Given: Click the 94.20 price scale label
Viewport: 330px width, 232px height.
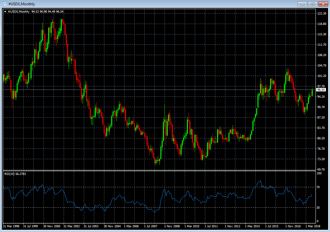Looking at the screenshot, I should [321, 97].
